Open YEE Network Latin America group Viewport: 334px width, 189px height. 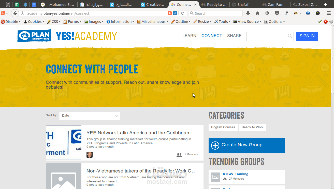pos(138,133)
